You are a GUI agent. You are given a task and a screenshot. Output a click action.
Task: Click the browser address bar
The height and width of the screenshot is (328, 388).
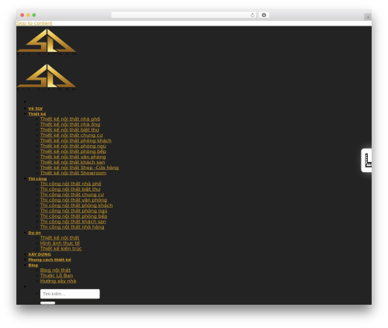[x=184, y=15]
